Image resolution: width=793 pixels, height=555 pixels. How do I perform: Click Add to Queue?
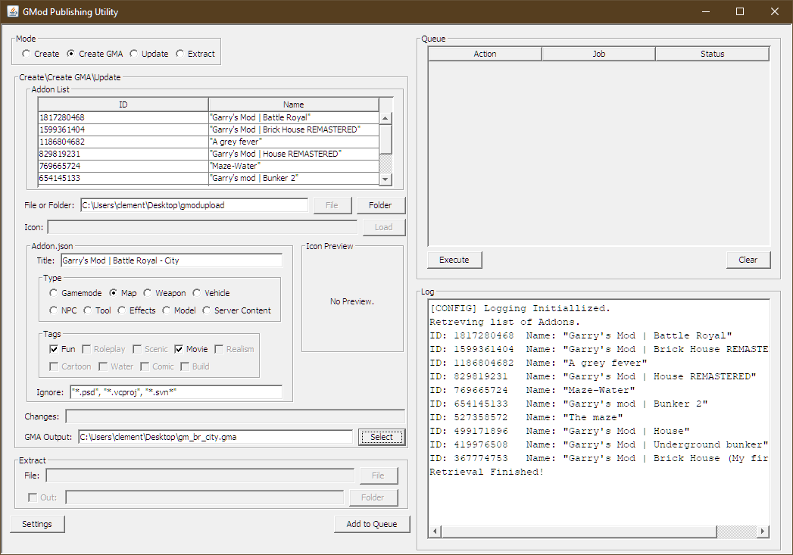pyautogui.click(x=372, y=524)
